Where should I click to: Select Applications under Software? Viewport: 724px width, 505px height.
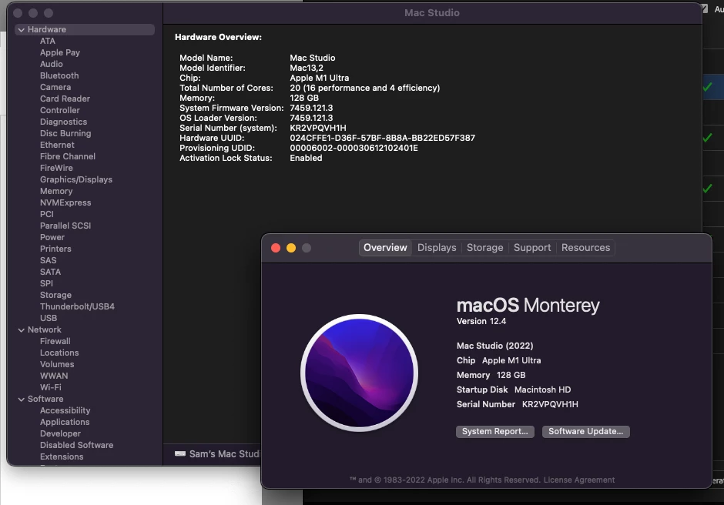coord(65,422)
